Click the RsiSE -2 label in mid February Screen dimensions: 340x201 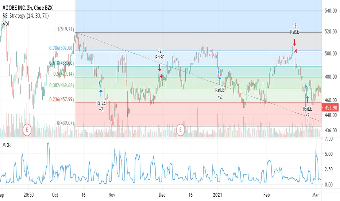(294, 29)
